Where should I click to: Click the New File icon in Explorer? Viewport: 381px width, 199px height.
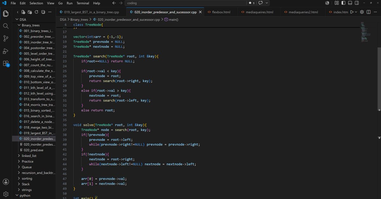(x=23, y=12)
